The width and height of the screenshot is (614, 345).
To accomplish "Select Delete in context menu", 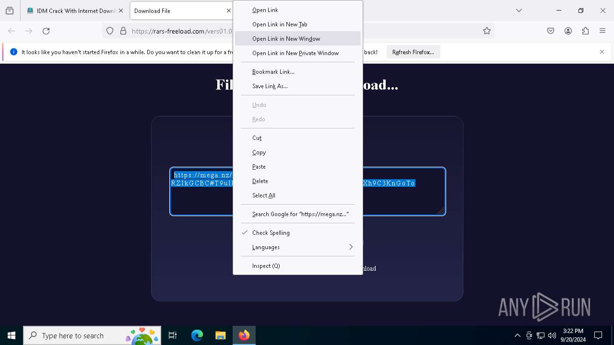I will click(x=298, y=181).
